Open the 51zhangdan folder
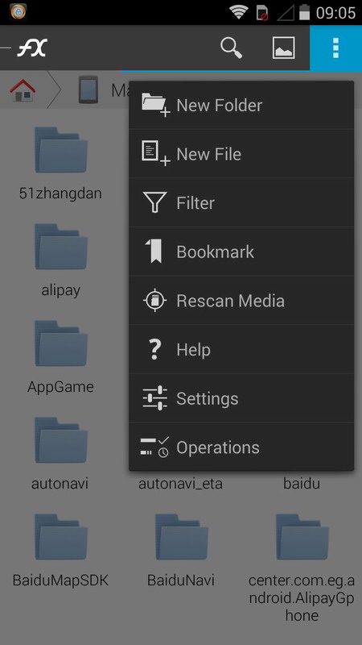The height and width of the screenshot is (645, 362). click(61, 164)
